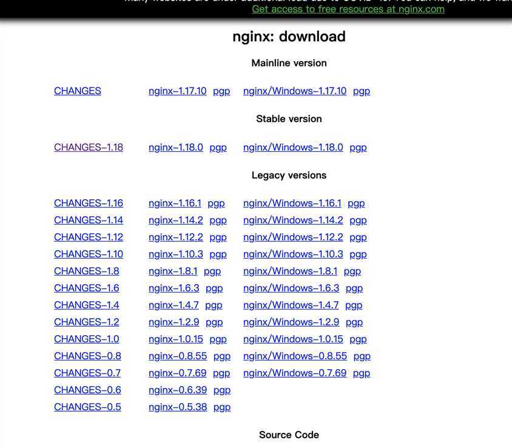This screenshot has height=448, width=512.
Task: Open the CHANGES-1.6 link
Action: [x=87, y=288]
